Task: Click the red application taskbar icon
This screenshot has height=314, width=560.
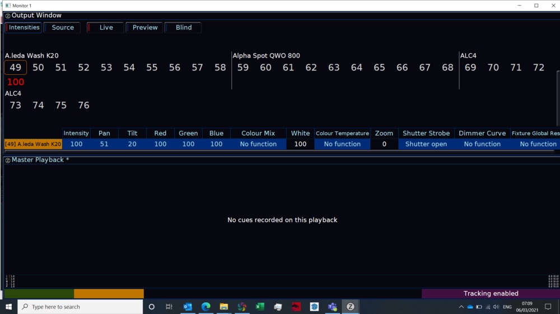Action: coord(296,307)
